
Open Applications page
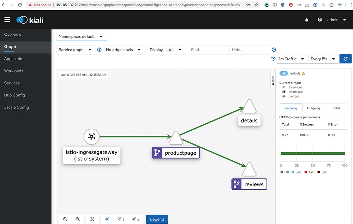coord(15,59)
